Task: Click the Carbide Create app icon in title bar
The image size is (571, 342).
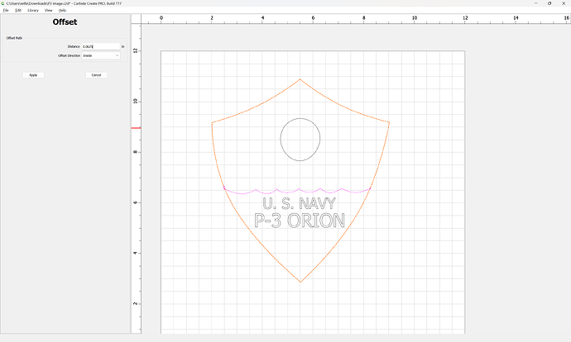Action: click(3, 3)
